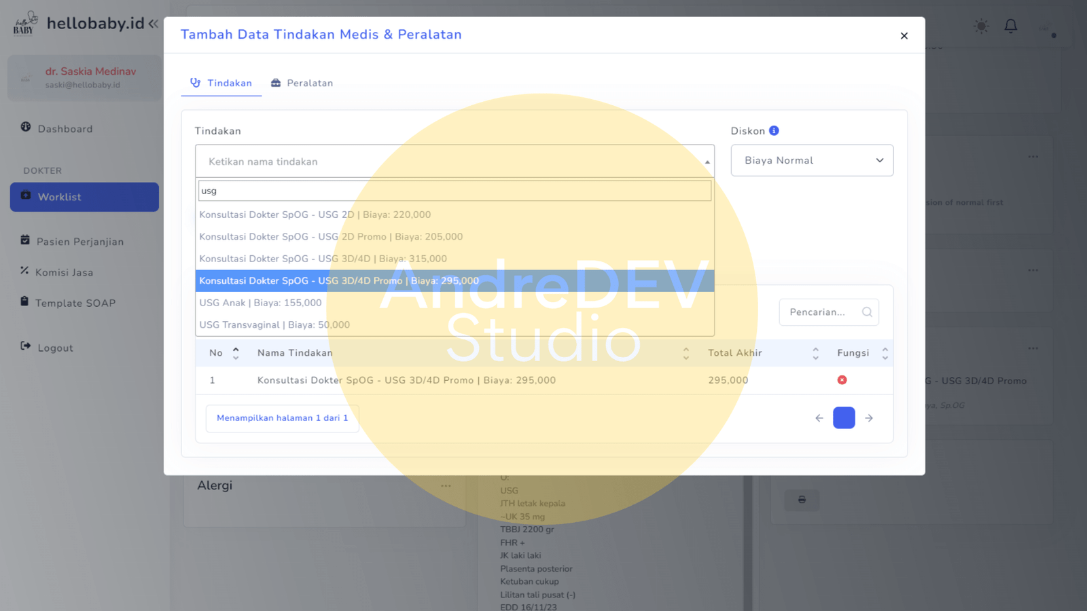Toggle the light theme sun icon

[x=981, y=26]
